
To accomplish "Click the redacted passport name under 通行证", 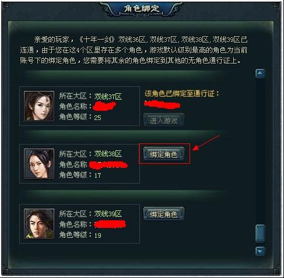I will 162,105.
